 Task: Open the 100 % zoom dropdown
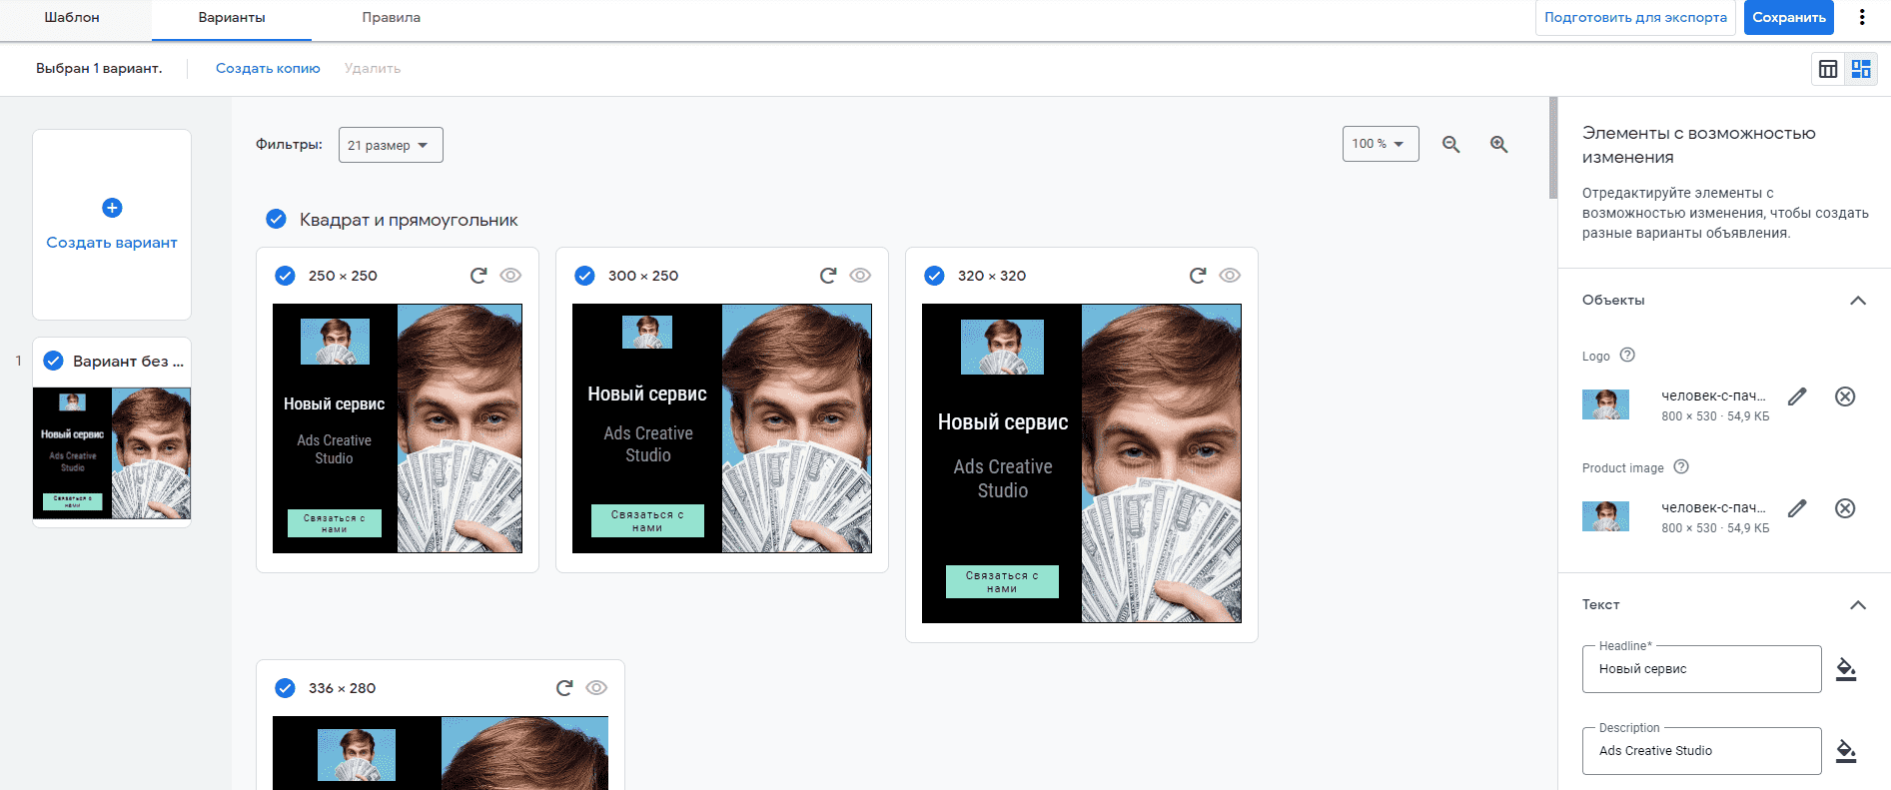[x=1381, y=144]
